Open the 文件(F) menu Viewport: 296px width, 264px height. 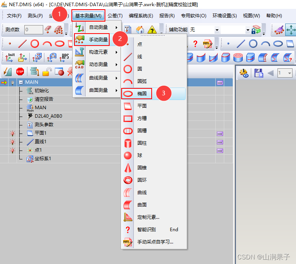(14, 16)
